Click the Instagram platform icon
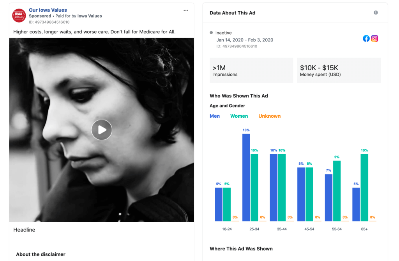This screenshot has width=399, height=261. 374,38
